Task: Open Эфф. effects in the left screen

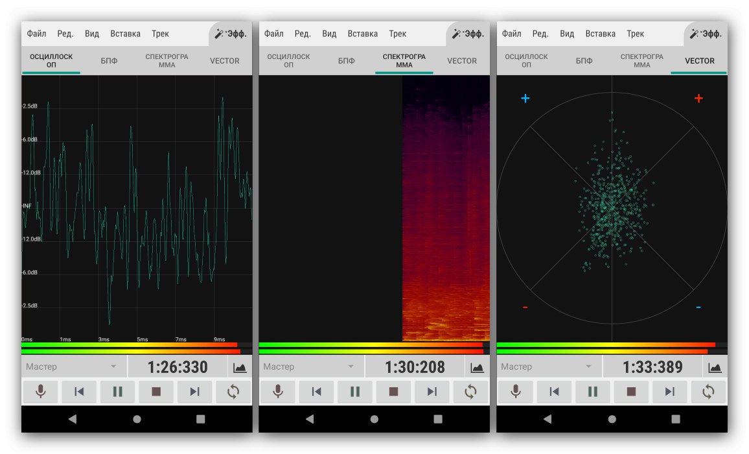Action: pyautogui.click(x=231, y=34)
